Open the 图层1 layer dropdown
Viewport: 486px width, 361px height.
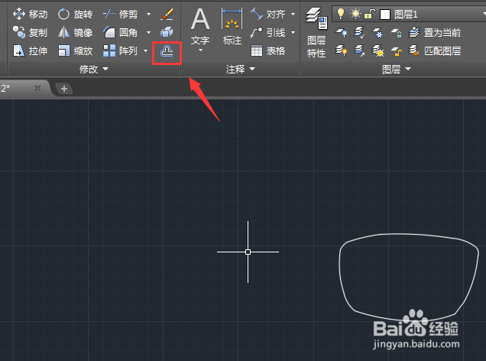[x=409, y=15]
